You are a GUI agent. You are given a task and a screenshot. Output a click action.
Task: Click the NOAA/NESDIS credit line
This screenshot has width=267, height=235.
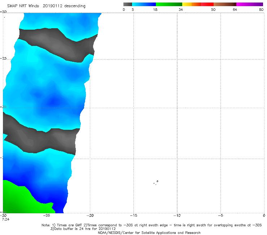149,233
